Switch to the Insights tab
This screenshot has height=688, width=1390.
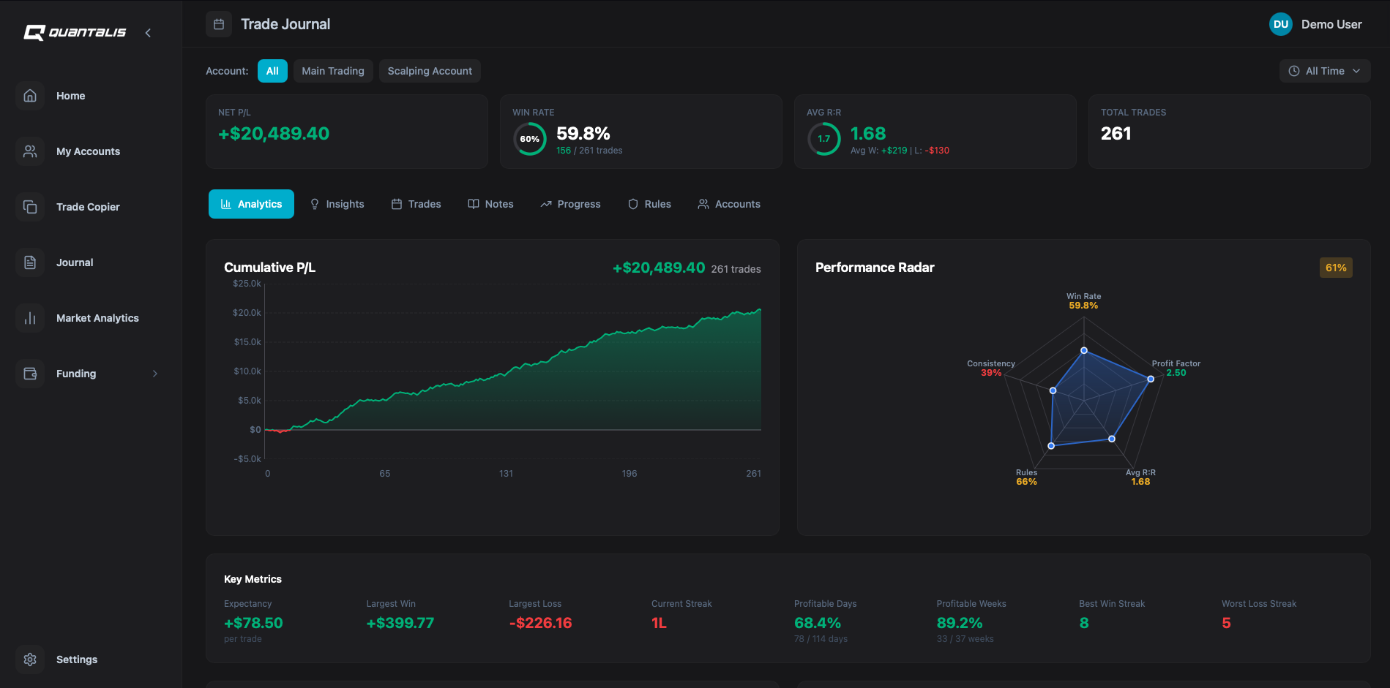[x=337, y=204]
